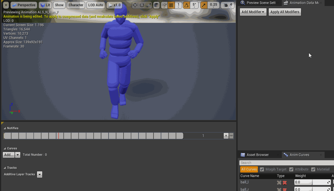Click the surface snapping cube icon
Image resolution: width=334 pixels, height=191 pixels.
coord(156,5)
